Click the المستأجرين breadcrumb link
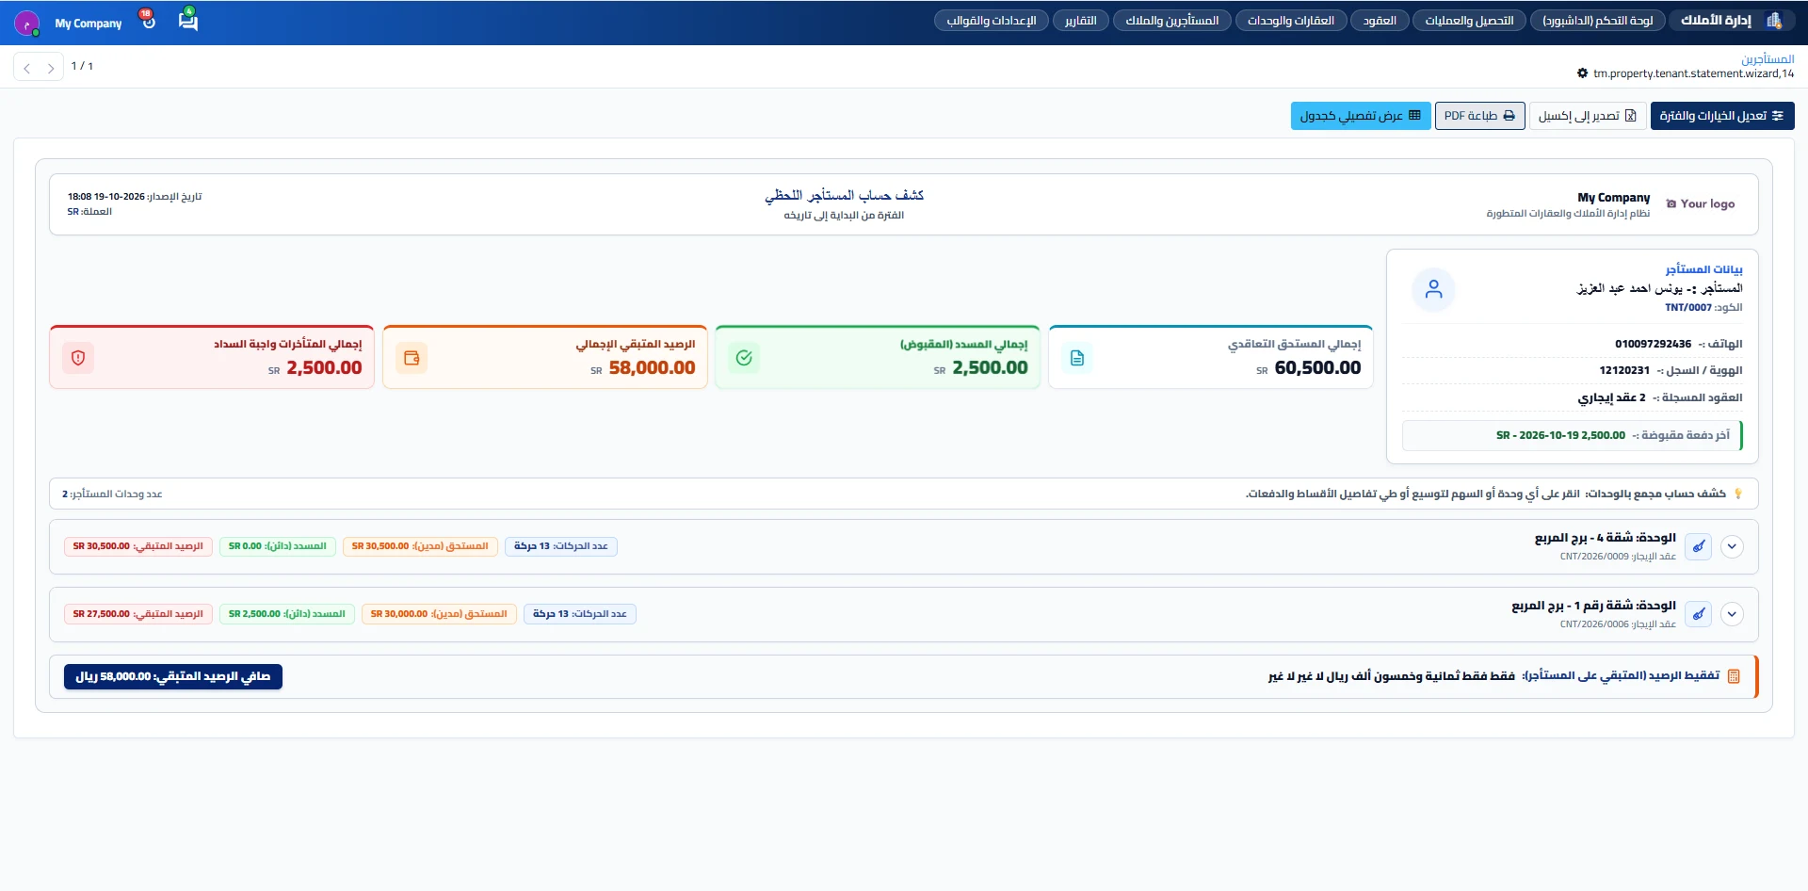Viewport: 1808px width, 891px height. [1768, 58]
